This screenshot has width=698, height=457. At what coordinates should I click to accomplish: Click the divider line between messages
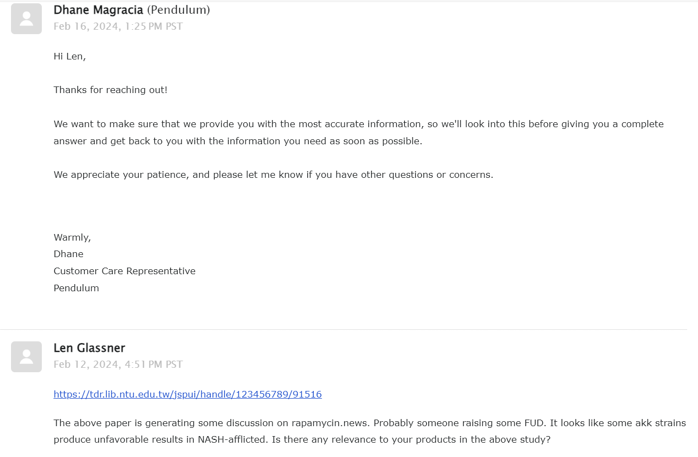[343, 330]
